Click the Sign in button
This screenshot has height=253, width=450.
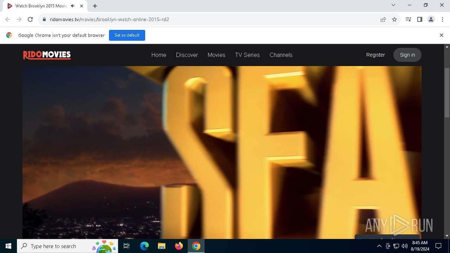coord(407,55)
